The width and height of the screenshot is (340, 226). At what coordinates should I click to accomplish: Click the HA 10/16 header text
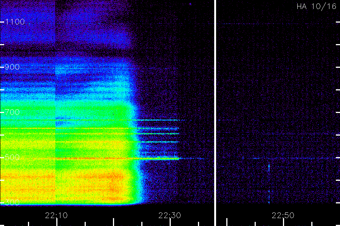coord(316,6)
